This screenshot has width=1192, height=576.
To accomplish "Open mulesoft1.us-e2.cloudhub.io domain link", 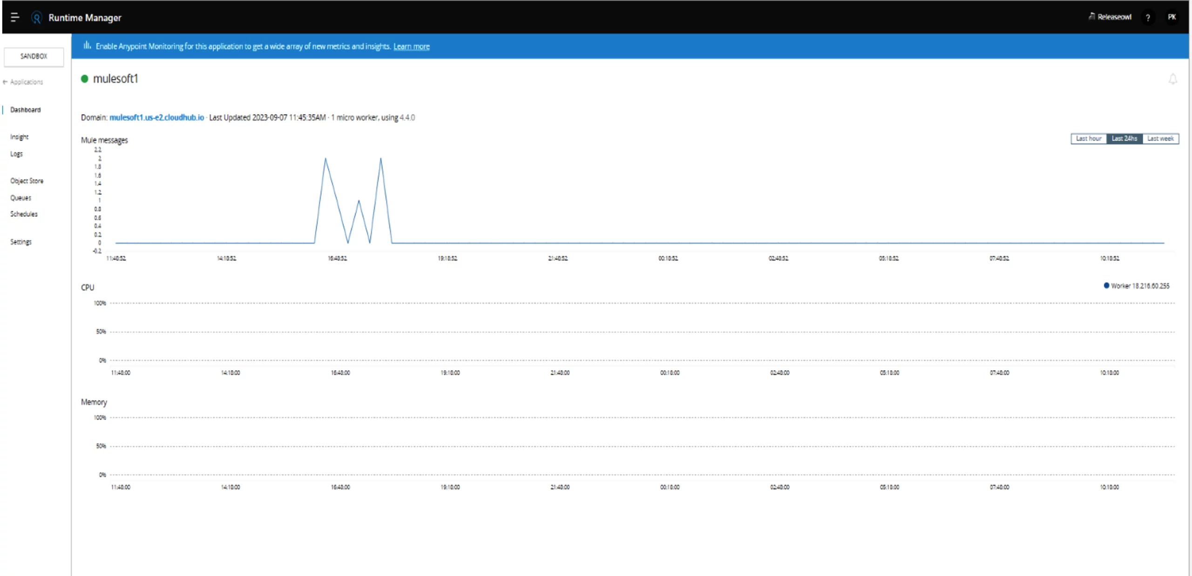I will click(156, 118).
